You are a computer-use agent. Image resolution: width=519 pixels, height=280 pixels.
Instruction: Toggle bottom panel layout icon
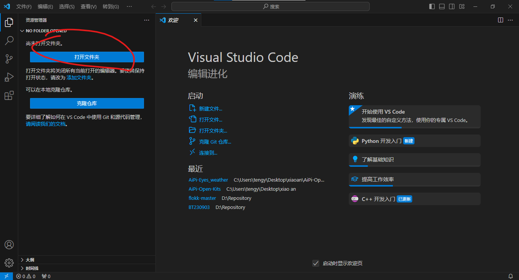coord(442,6)
